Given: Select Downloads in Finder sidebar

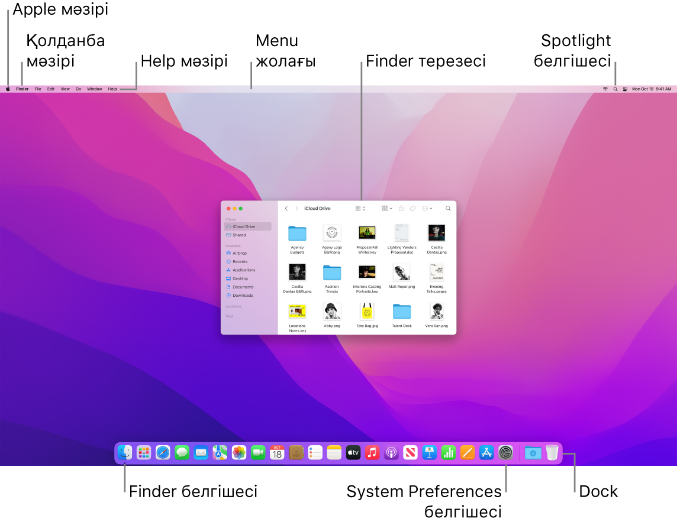Looking at the screenshot, I should point(248,296).
